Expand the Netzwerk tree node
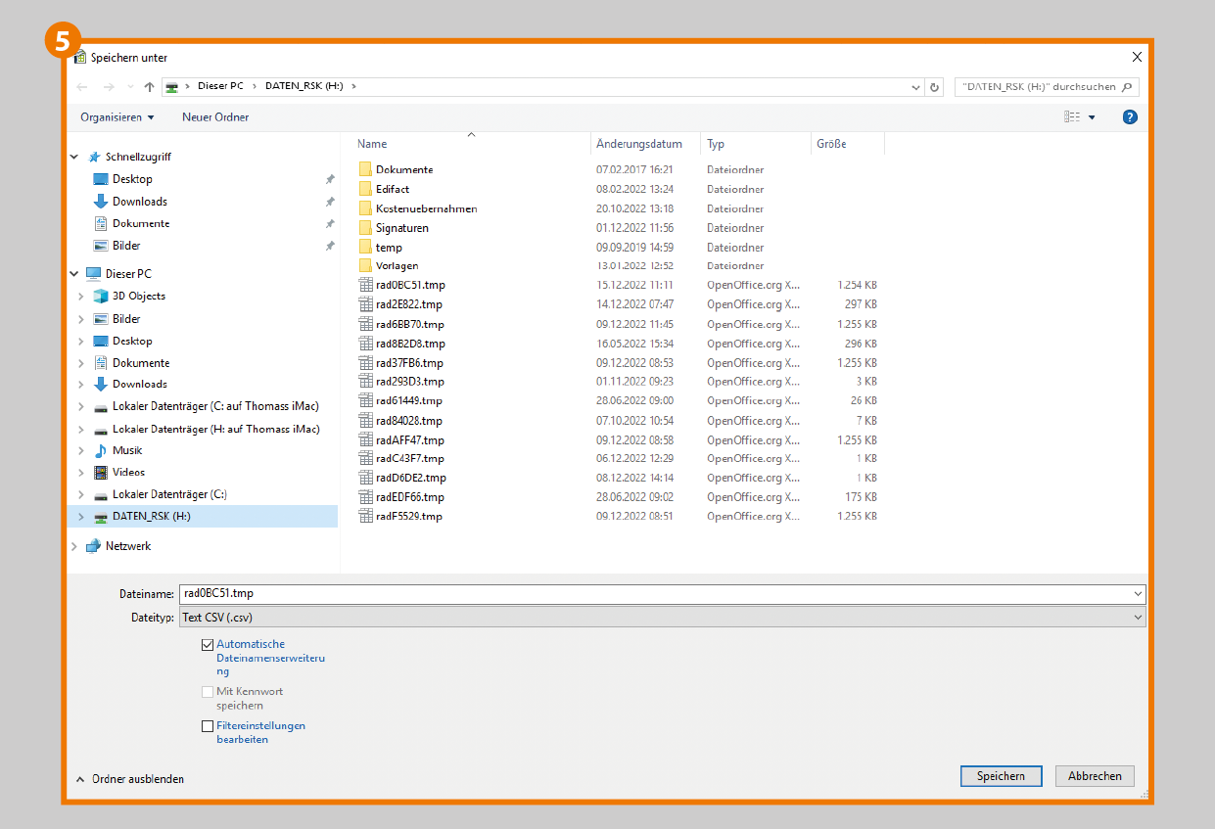The width and height of the screenshot is (1215, 829). tap(74, 546)
